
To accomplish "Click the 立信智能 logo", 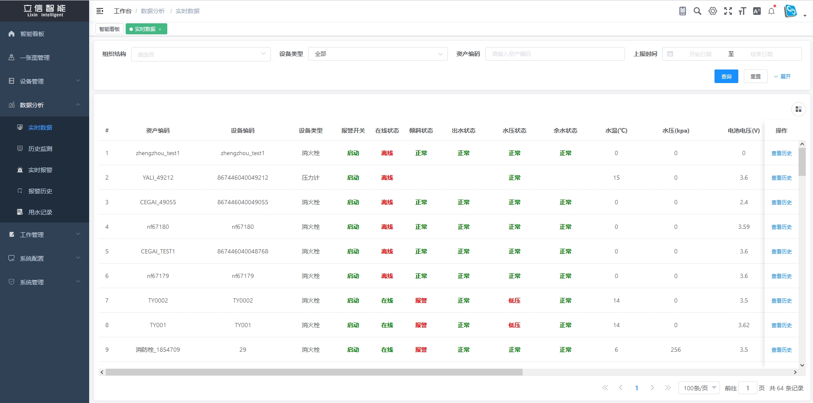I will pyautogui.click(x=45, y=11).
